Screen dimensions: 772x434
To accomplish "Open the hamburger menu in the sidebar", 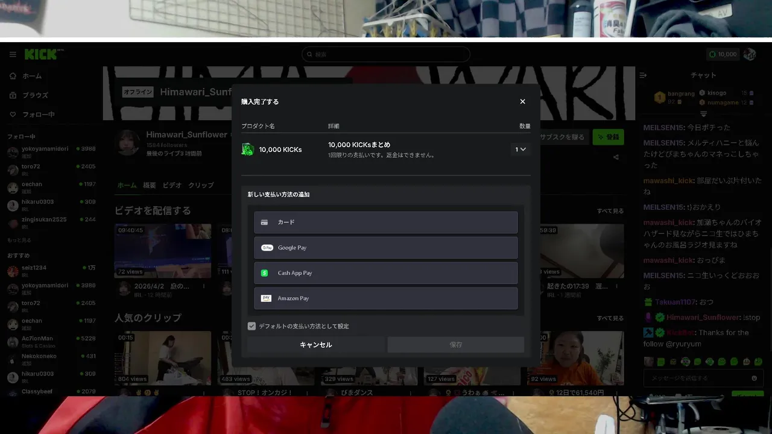I will coord(13,54).
